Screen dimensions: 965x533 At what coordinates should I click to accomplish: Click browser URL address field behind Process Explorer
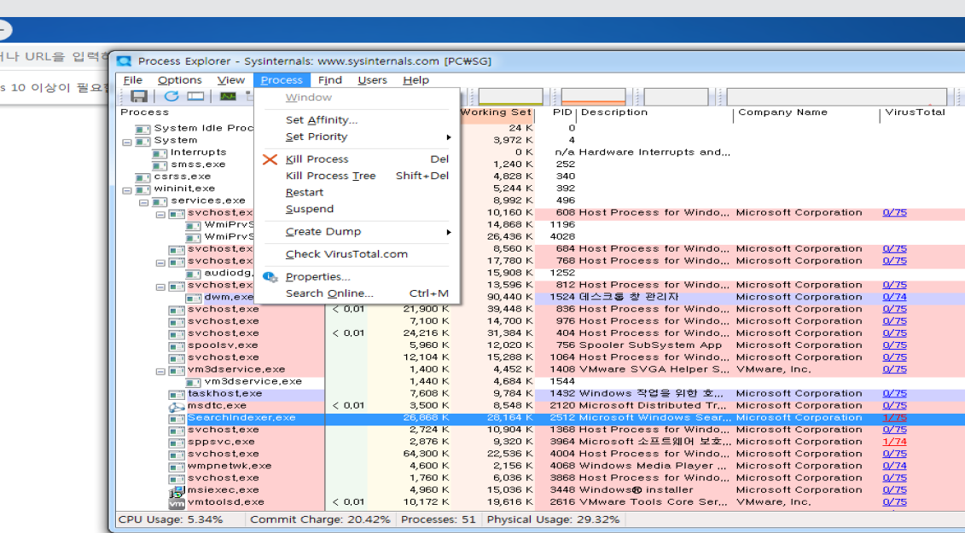(54, 56)
